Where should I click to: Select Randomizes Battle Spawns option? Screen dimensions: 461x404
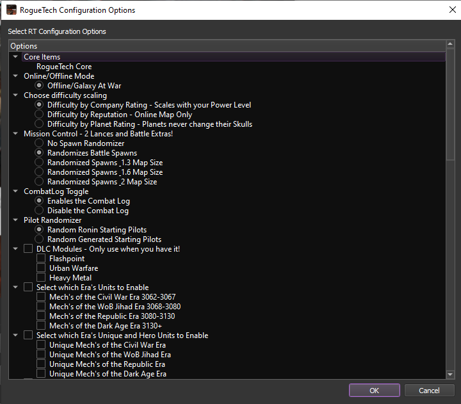tap(39, 152)
